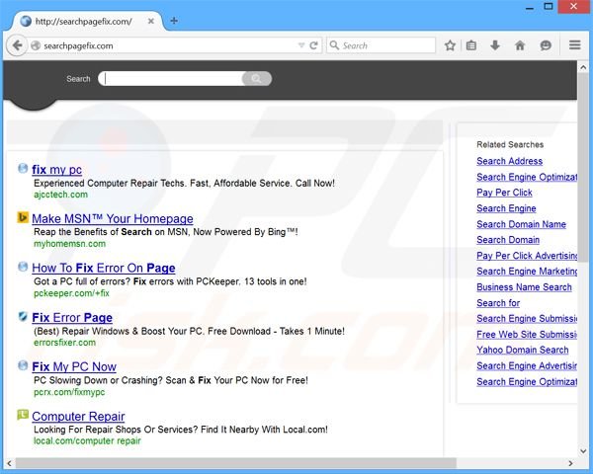Click the shield icon beside 'Fix Error Page'

[23, 316]
